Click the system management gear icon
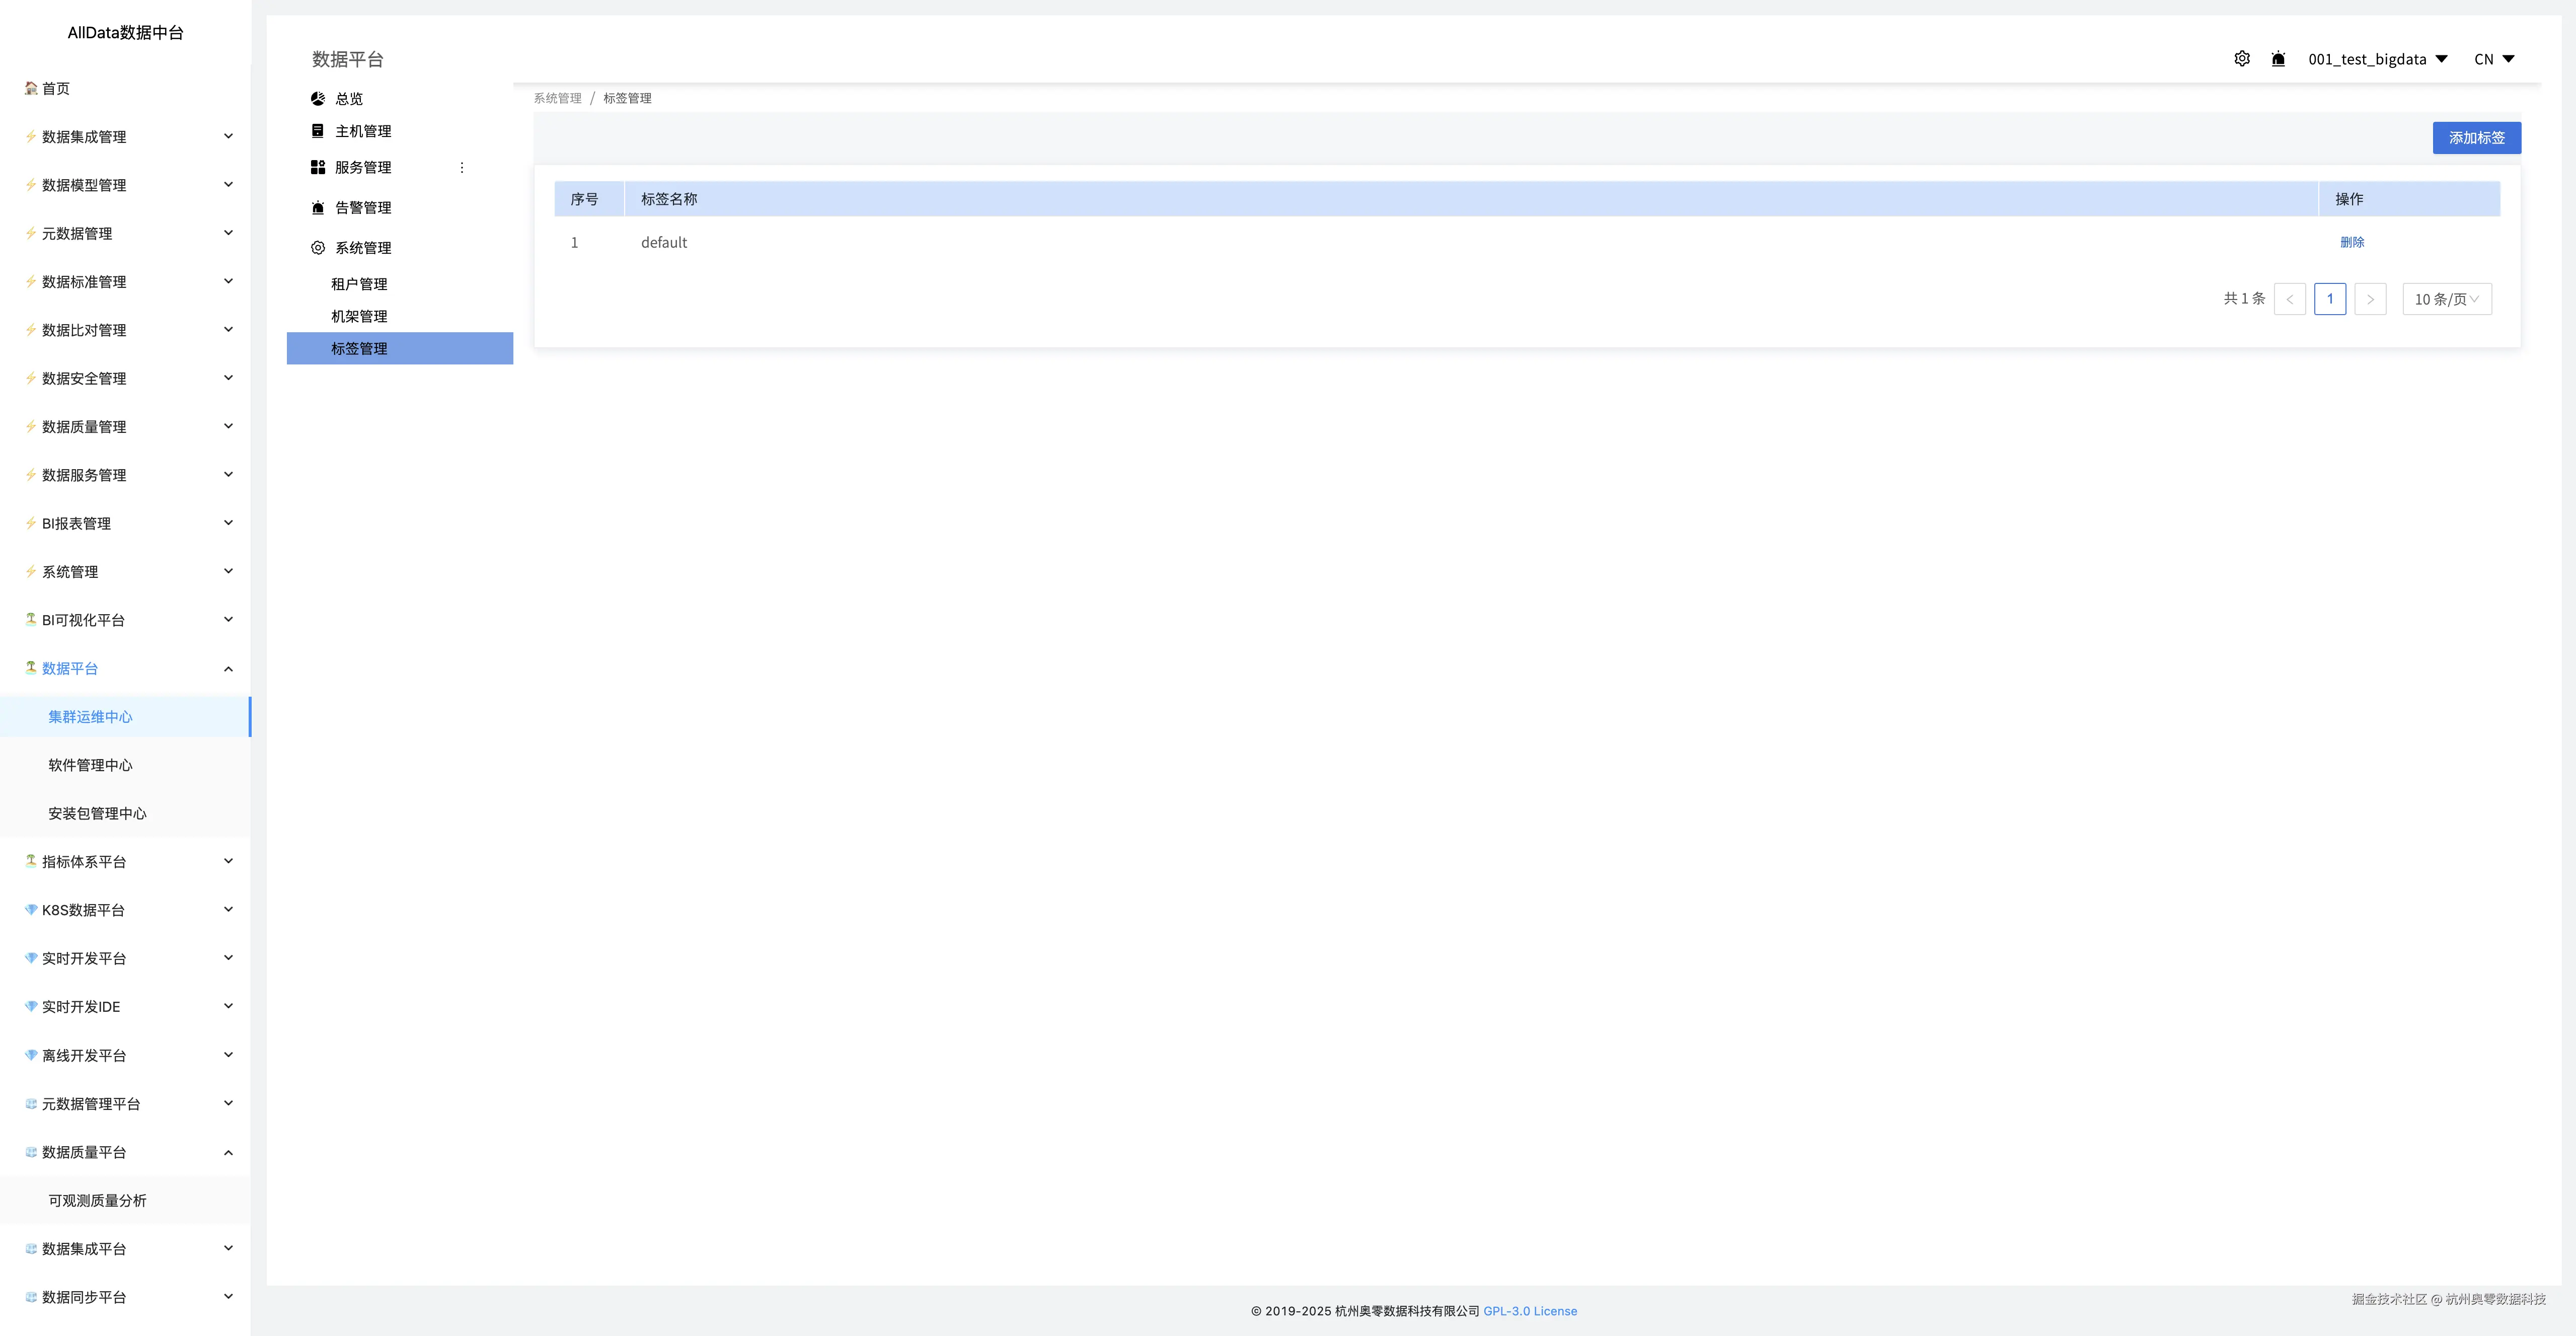The width and height of the screenshot is (2576, 1336). (318, 248)
